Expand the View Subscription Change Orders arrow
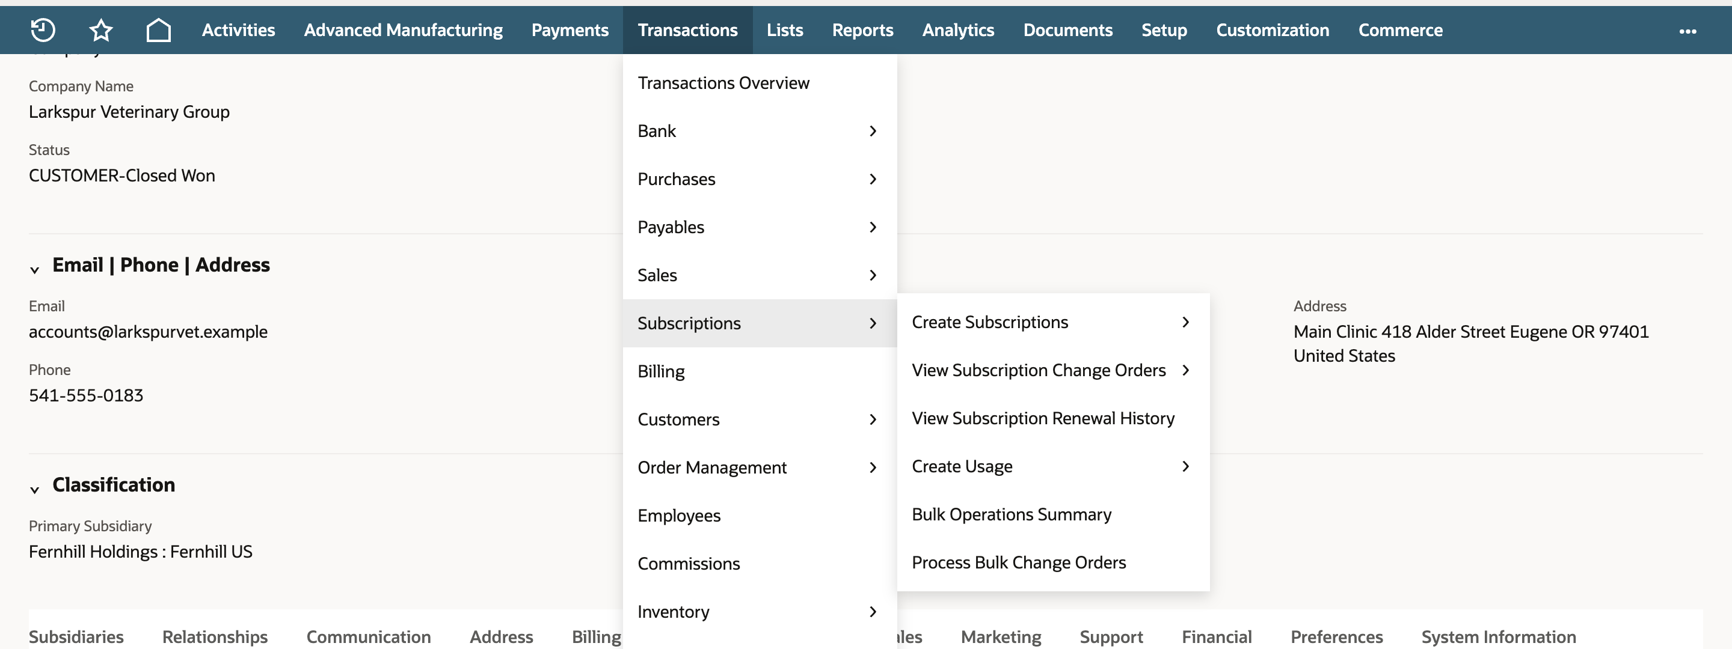This screenshot has height=649, width=1732. [1185, 370]
